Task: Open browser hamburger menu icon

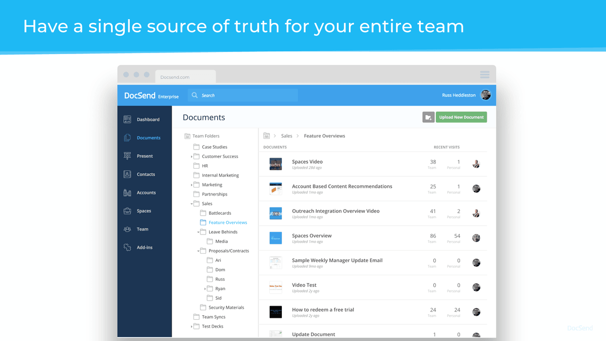Action: click(485, 75)
